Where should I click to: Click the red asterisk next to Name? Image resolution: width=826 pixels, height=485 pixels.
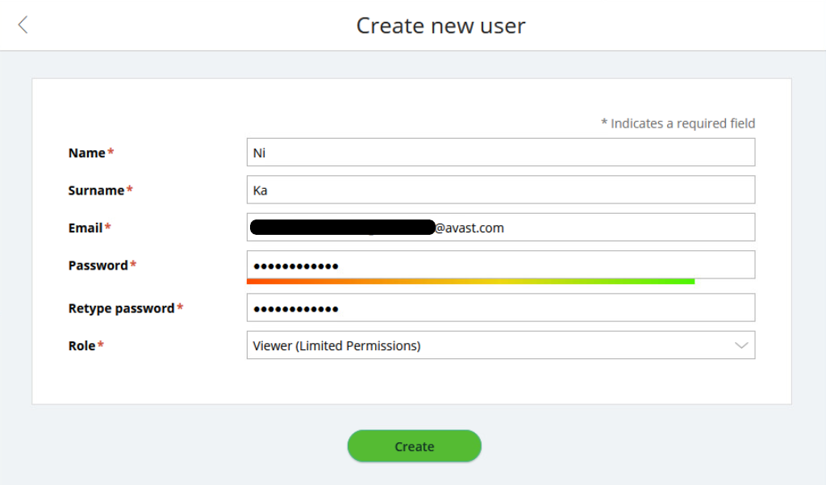(x=110, y=149)
